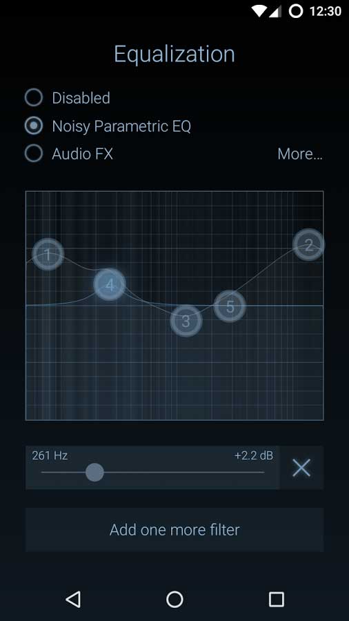Click the +2.2 dB gain label

pos(254,455)
